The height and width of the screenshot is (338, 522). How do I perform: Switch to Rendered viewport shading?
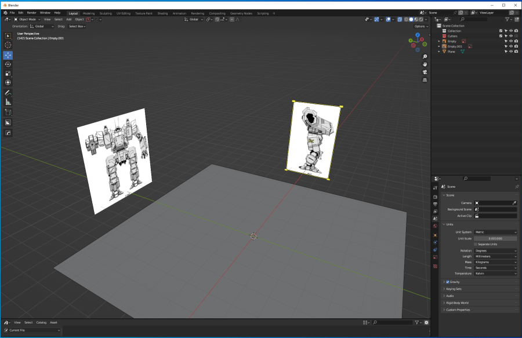click(x=421, y=19)
